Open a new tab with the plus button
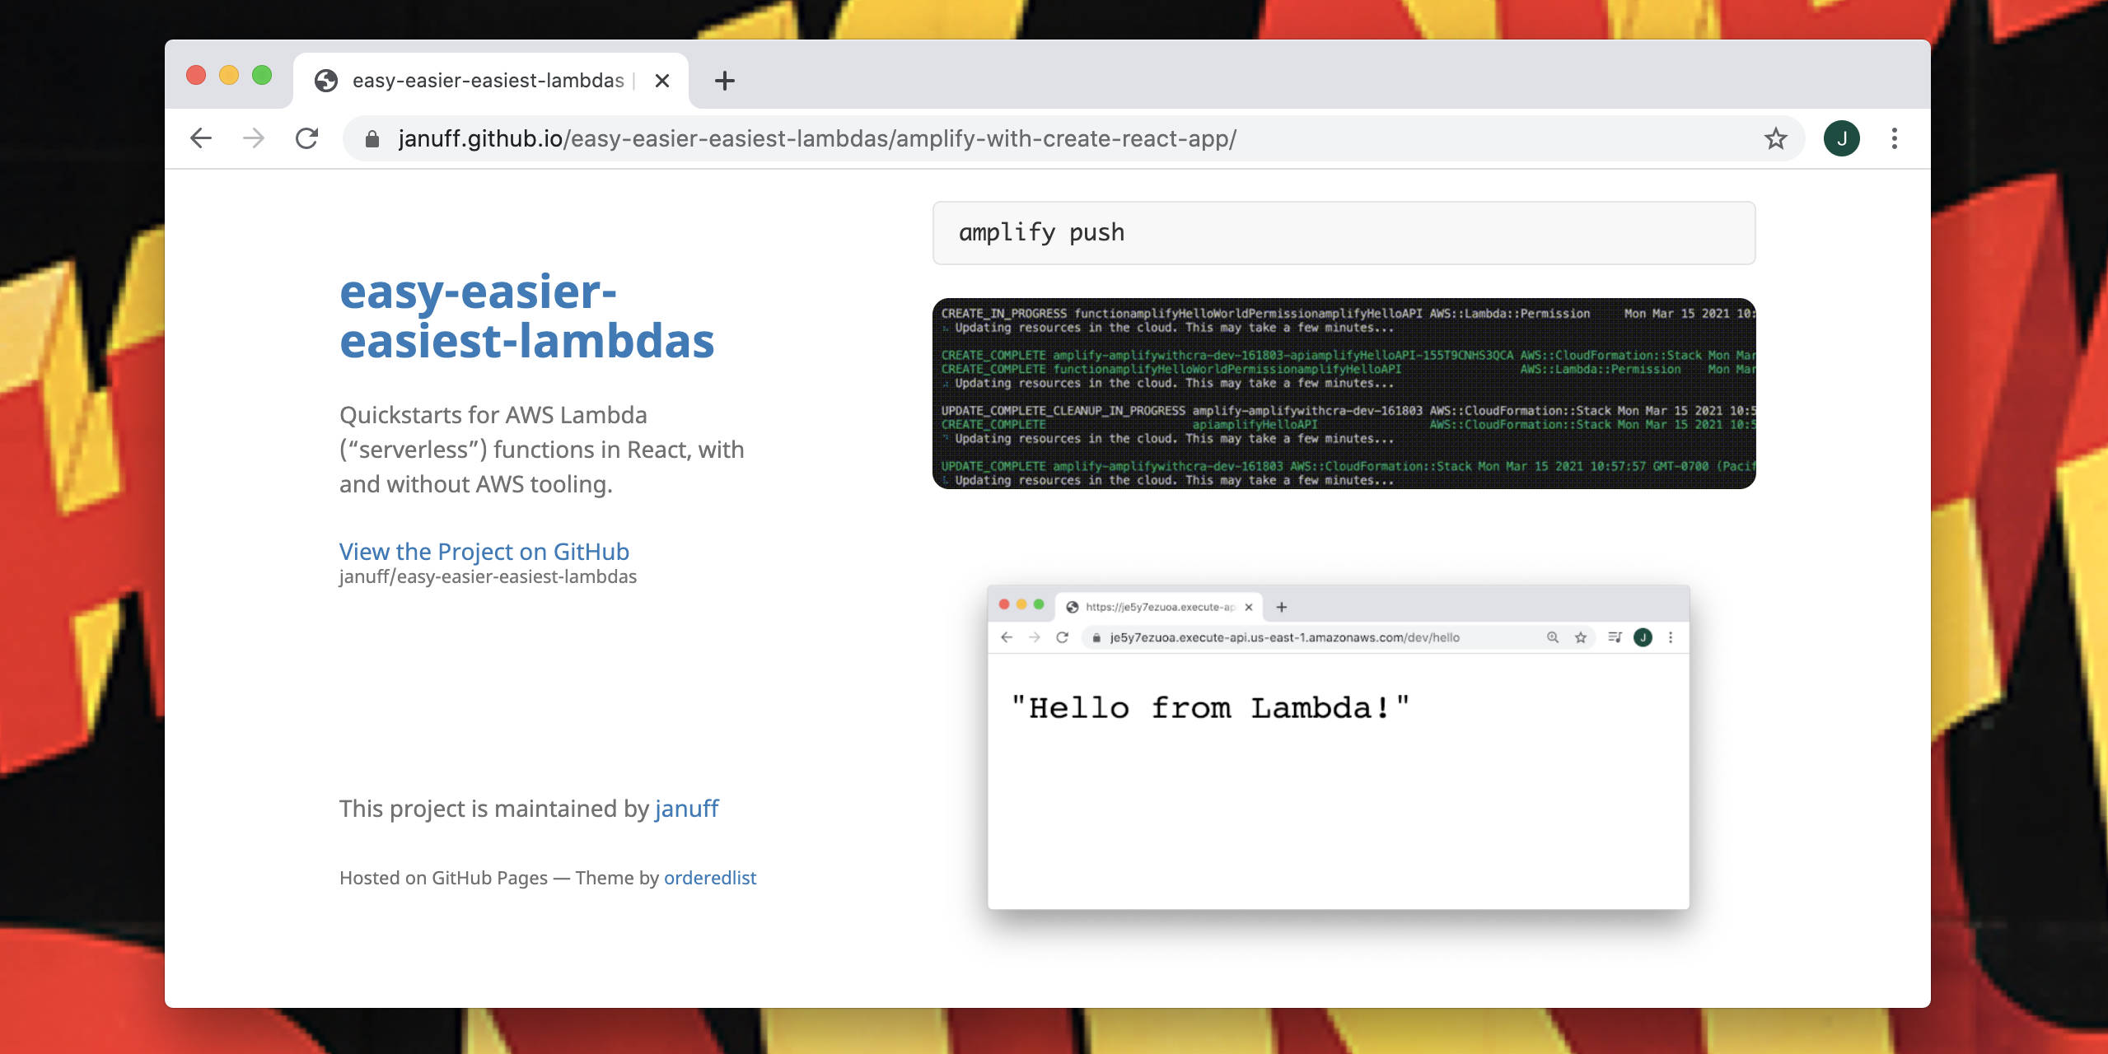 (x=725, y=81)
